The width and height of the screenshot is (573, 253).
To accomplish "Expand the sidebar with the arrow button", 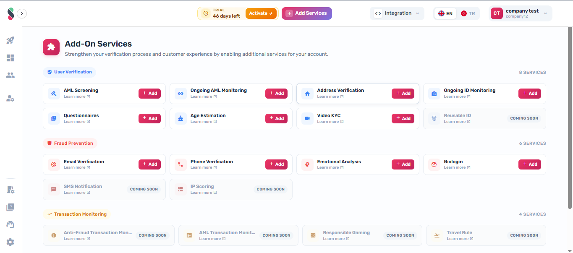I will pyautogui.click(x=22, y=13).
